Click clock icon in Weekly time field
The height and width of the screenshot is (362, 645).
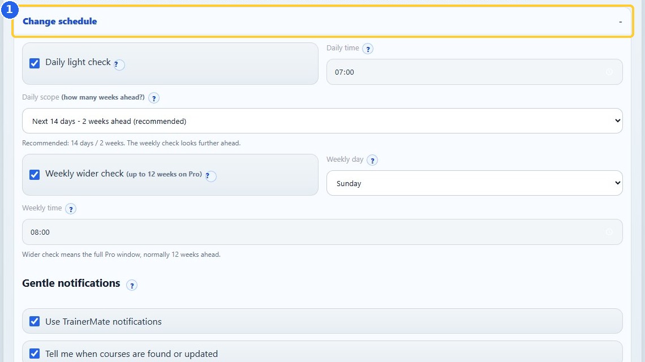[x=609, y=232]
